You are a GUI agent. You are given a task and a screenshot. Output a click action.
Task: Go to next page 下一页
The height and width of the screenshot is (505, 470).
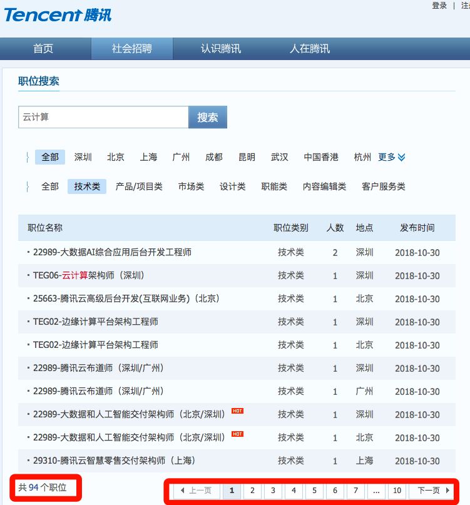click(x=432, y=491)
